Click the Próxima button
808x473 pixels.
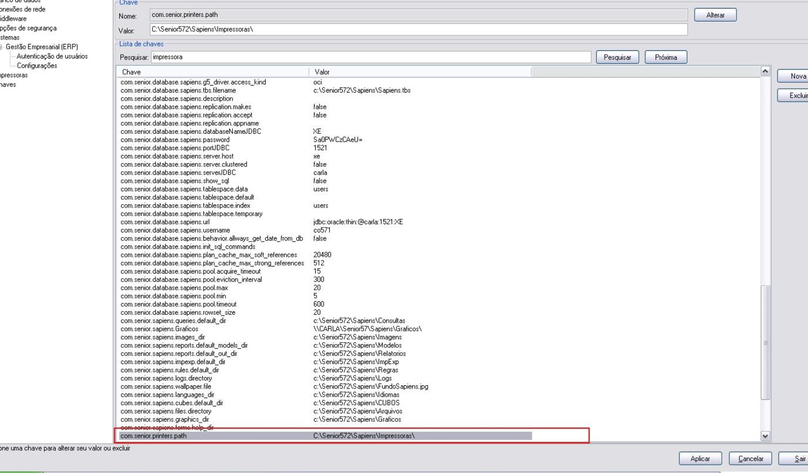point(665,57)
